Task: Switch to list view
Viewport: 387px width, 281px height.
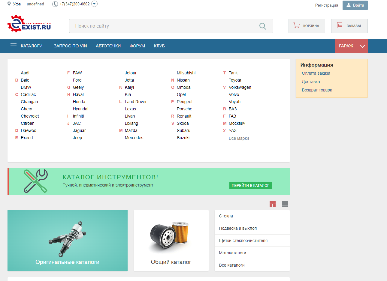Action: [x=285, y=204]
